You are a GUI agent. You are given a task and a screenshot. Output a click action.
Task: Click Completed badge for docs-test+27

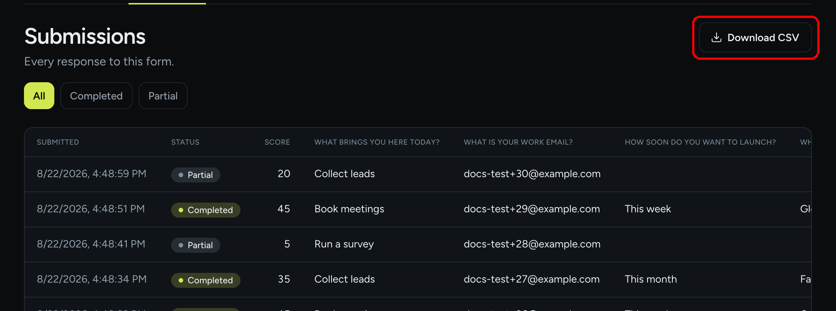206,280
